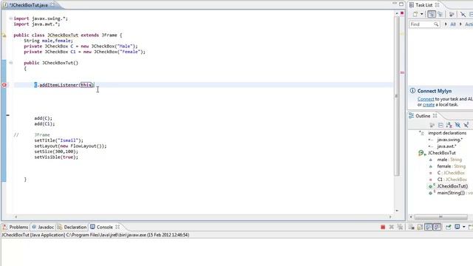The image size is (473, 266).
Task: Click the Remove Launch console icon
Action: [x=392, y=227]
